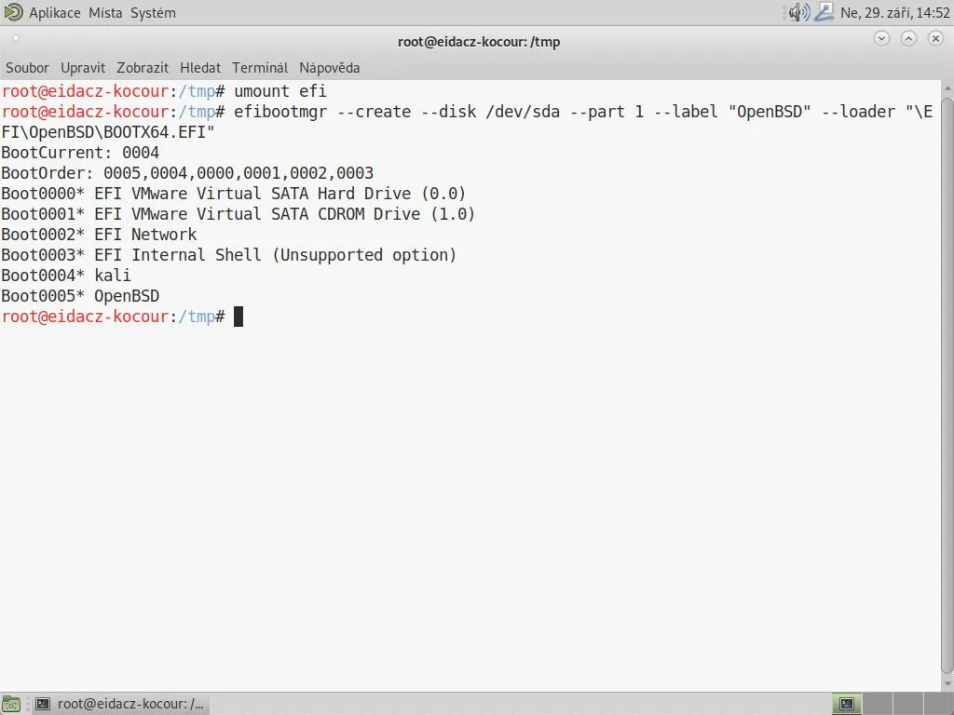954x715 pixels.
Task: Open the Upravit menu
Action: tap(83, 67)
